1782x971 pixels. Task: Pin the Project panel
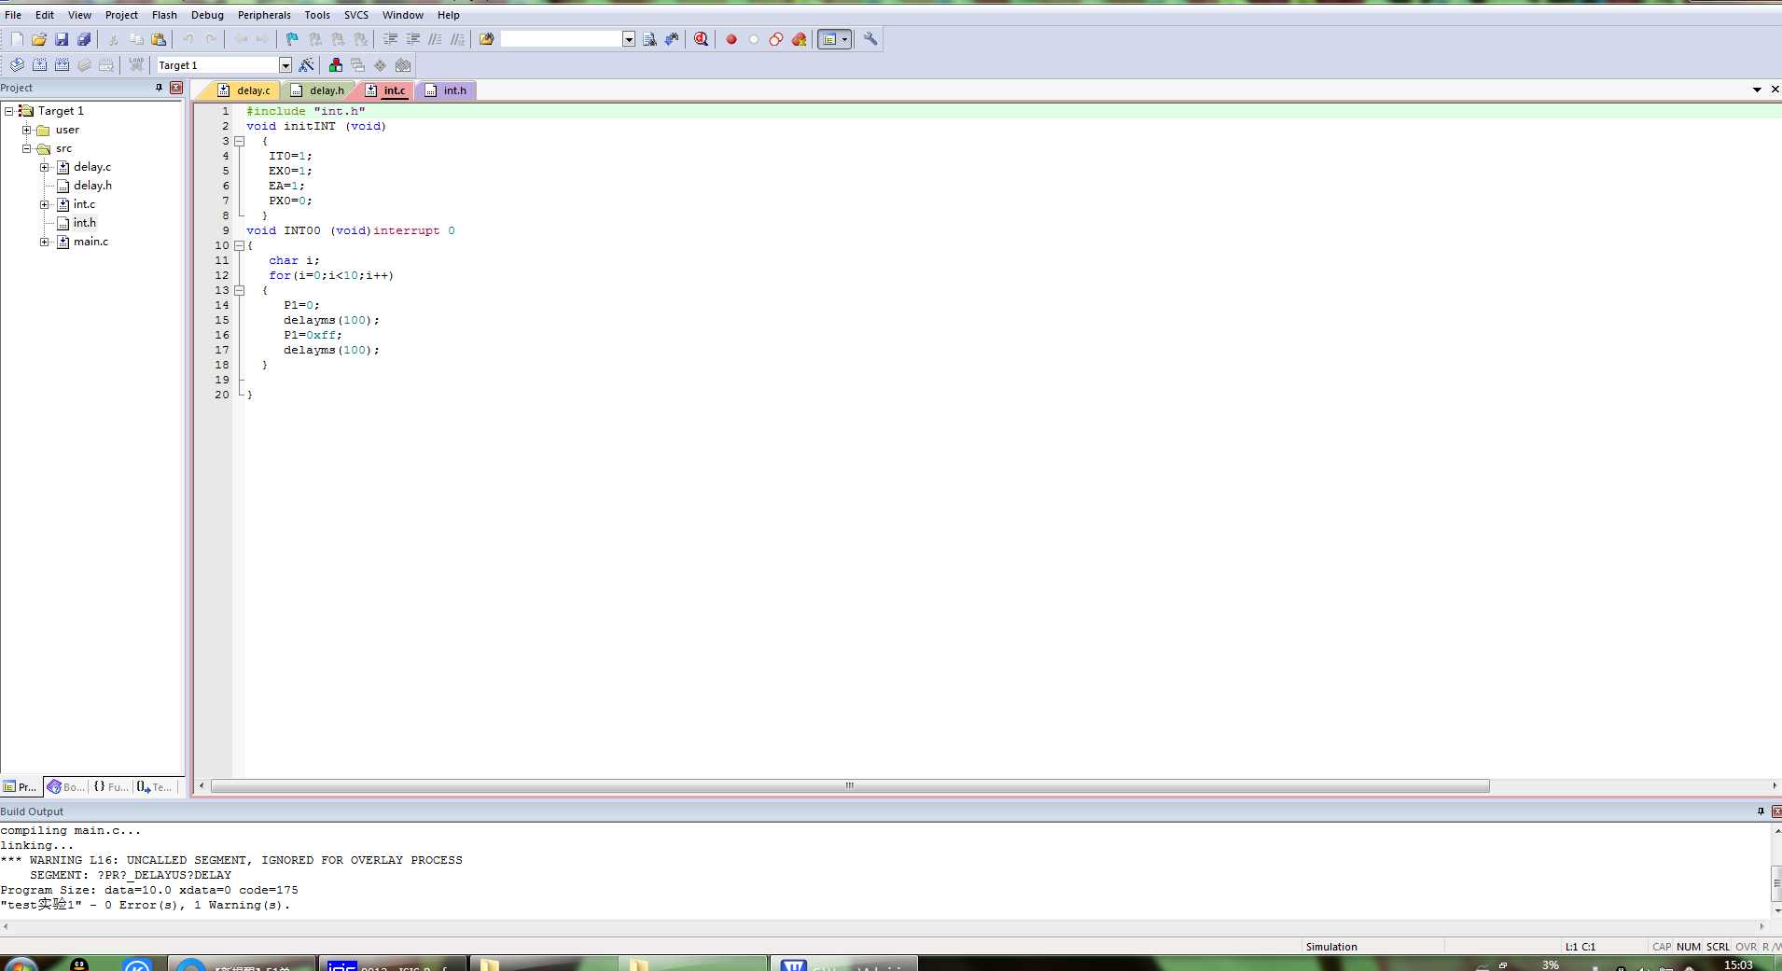159,88
